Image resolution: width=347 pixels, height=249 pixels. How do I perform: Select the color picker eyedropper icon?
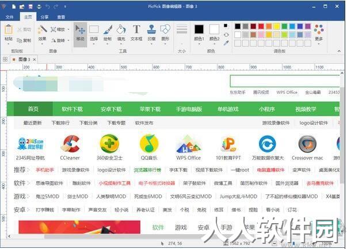coord(226,43)
